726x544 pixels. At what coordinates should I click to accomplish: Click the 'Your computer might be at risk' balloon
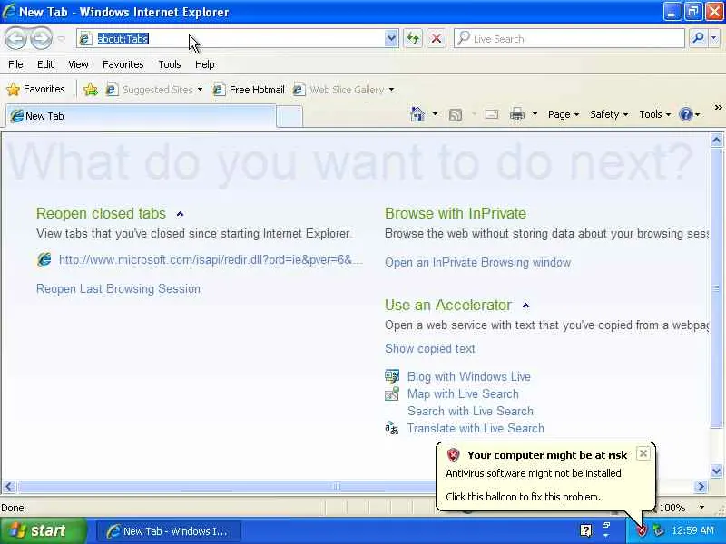546,477
